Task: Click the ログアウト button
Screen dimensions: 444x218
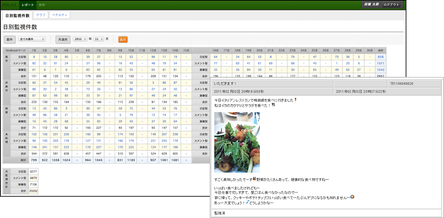Action: point(391,5)
